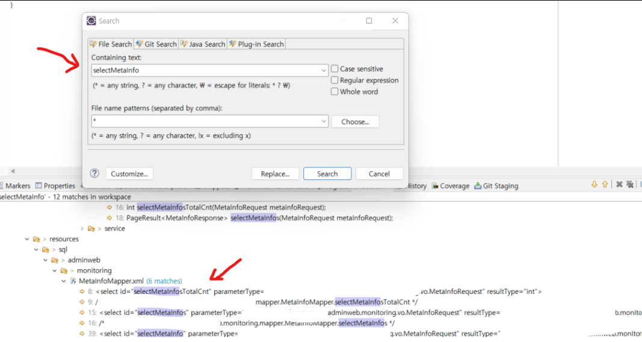Click match arrow icon beside line 39
The width and height of the screenshot is (642, 342).
click(x=82, y=334)
